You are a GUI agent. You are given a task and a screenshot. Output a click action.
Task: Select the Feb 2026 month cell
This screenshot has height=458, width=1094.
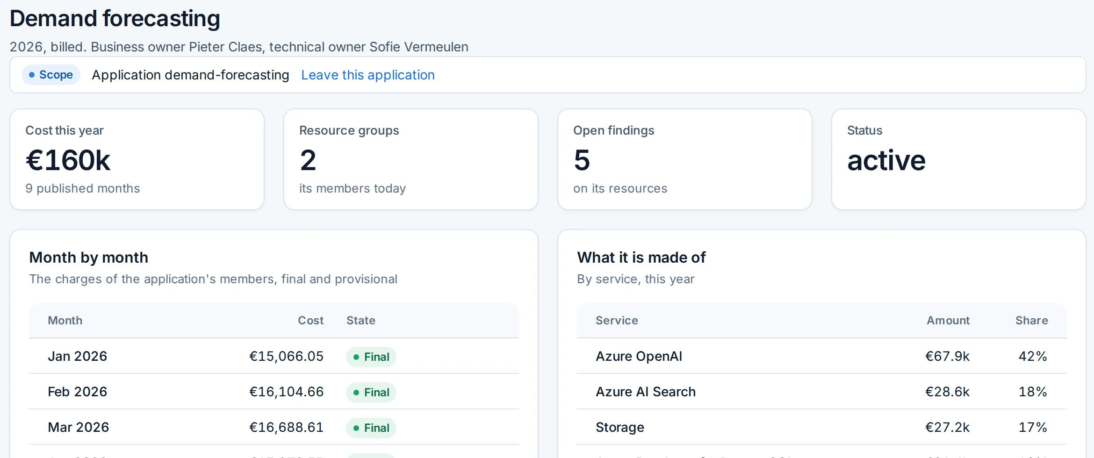[x=78, y=392]
